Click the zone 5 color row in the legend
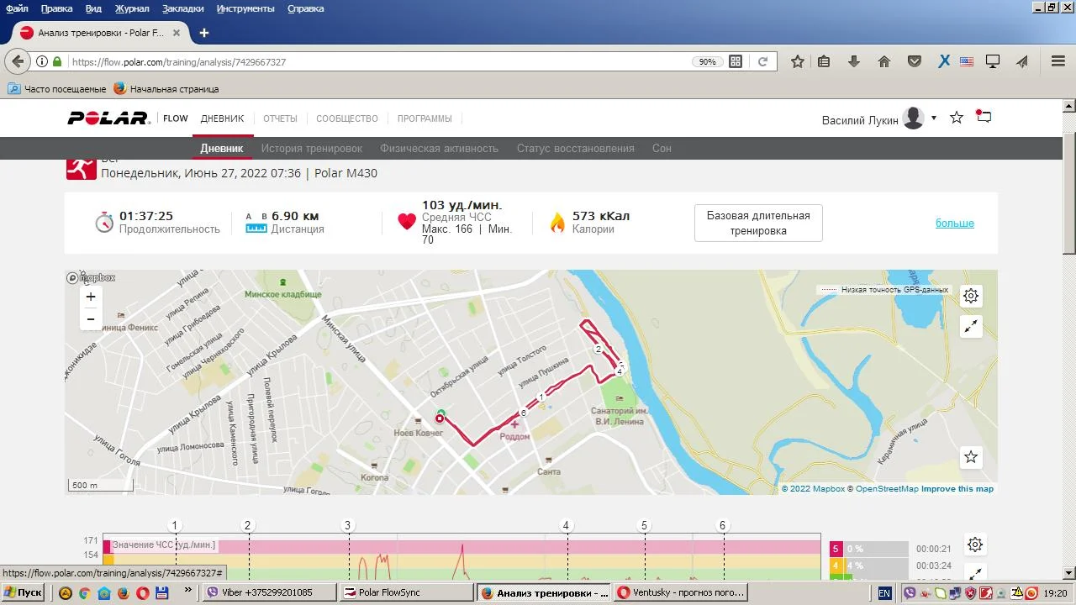1076x605 pixels. pyautogui.click(x=868, y=549)
